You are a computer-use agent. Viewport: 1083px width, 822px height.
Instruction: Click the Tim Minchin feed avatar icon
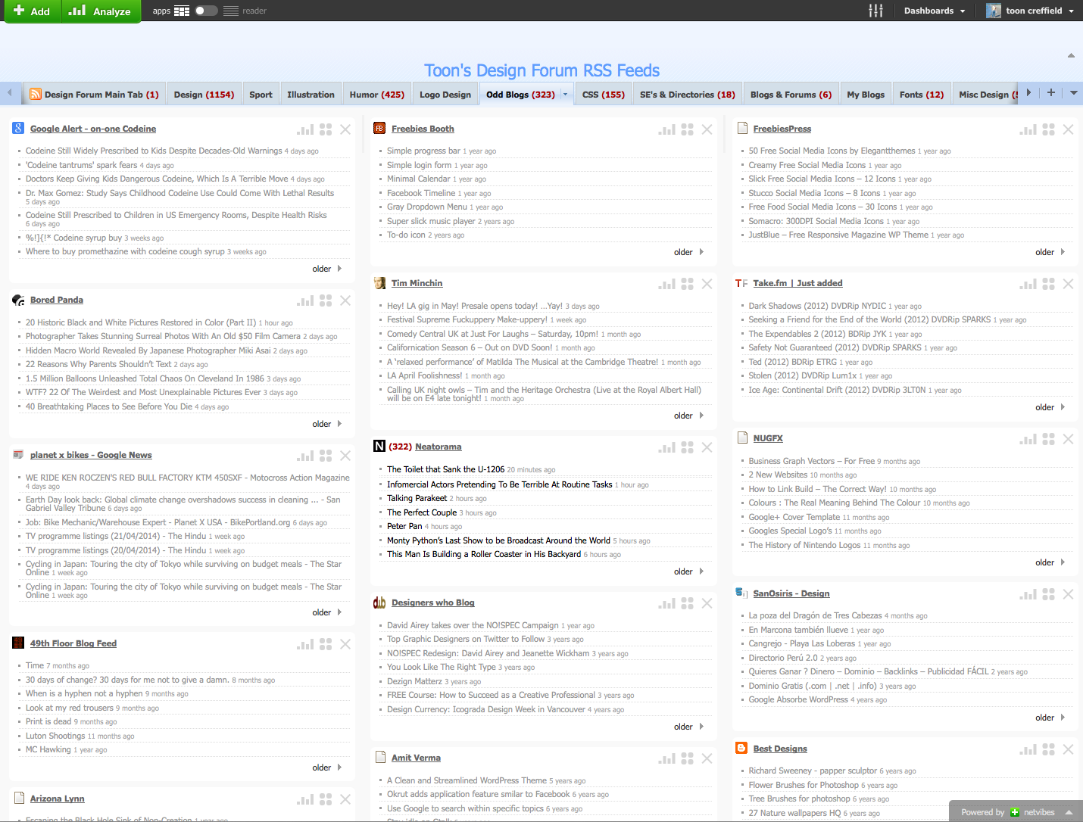[379, 283]
